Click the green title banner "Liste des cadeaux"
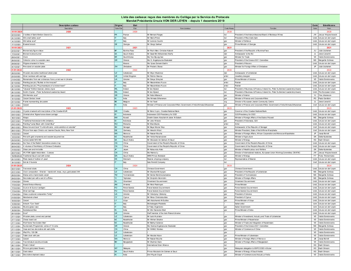The width and height of the screenshot is (351, 271). click(175, 19)
